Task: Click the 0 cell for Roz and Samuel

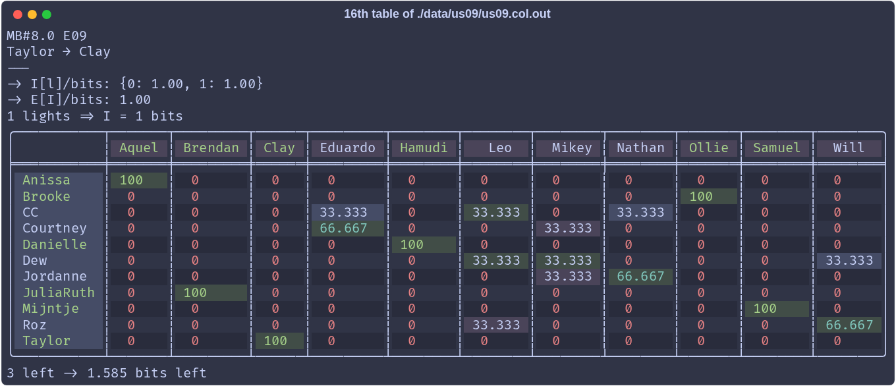Action: coord(777,325)
